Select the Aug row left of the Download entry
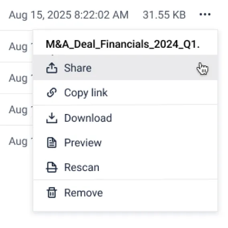 pyautogui.click(x=18, y=110)
